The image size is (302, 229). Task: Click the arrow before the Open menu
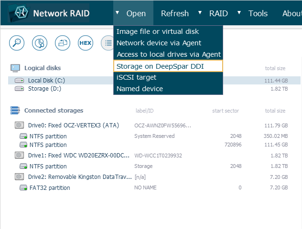(x=118, y=12)
